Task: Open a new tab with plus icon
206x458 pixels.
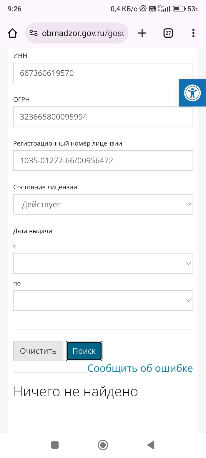Action: tap(142, 33)
